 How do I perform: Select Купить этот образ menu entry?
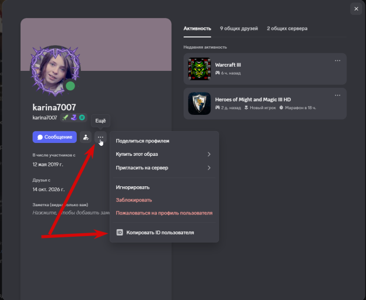pos(164,154)
